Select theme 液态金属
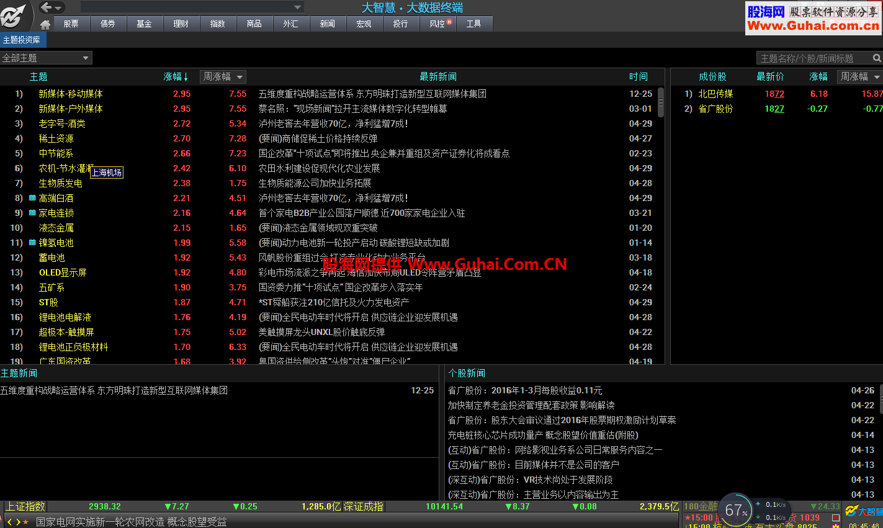Viewport: 883px width, 528px height. click(x=56, y=228)
